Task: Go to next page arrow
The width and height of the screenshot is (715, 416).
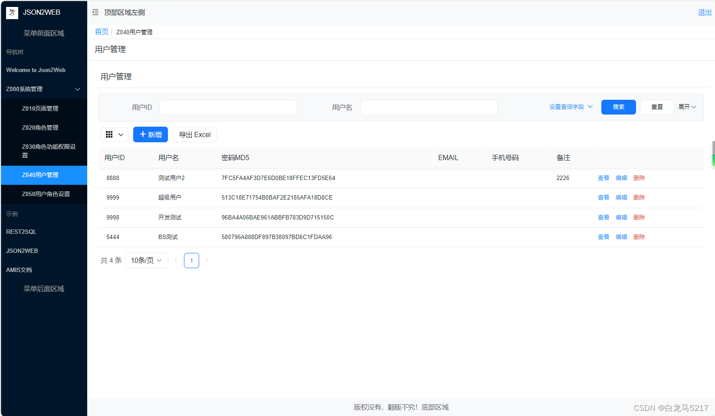Action: point(207,260)
